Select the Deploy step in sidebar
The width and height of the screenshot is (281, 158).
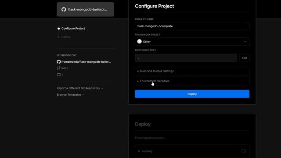click(66, 37)
